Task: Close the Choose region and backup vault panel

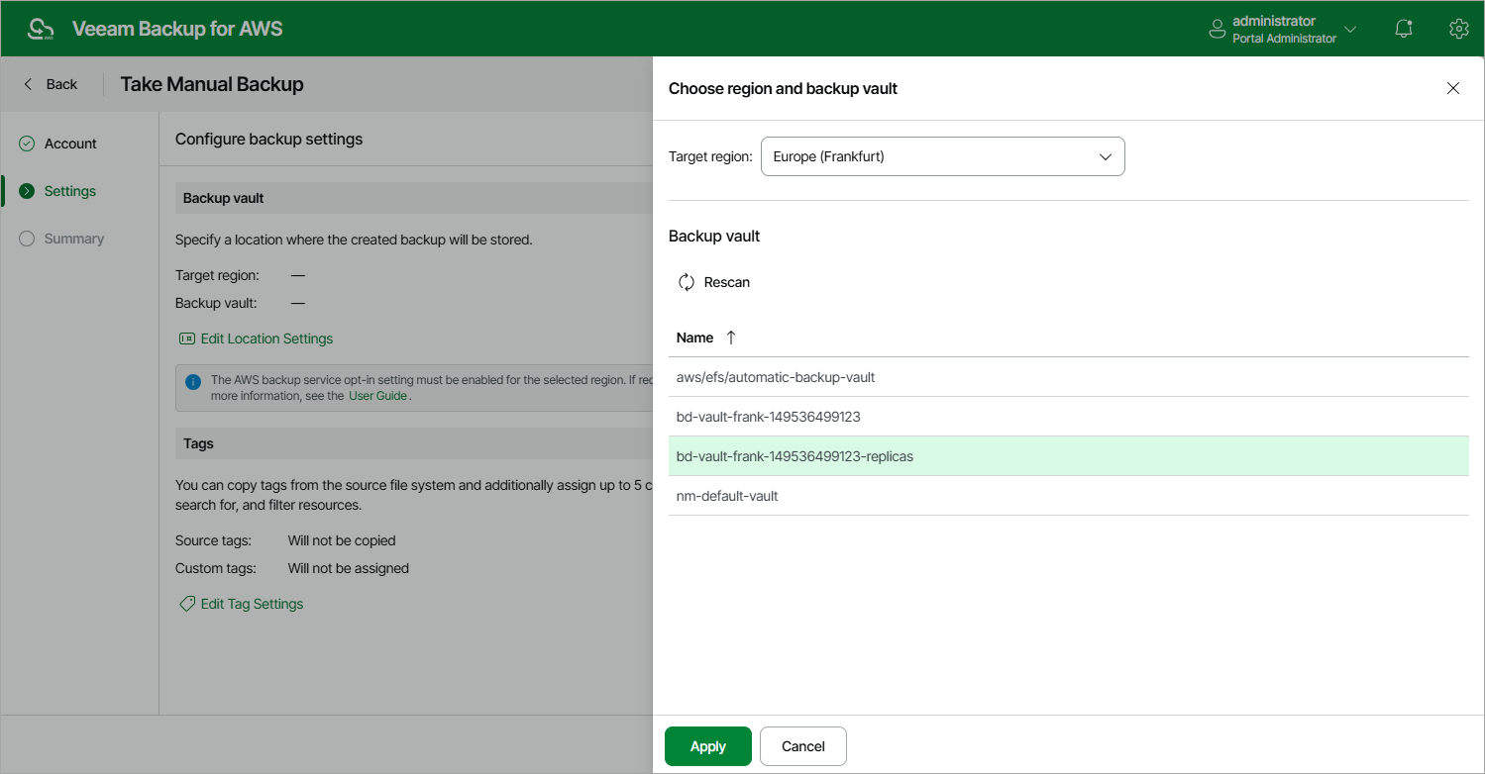Action: [1453, 88]
